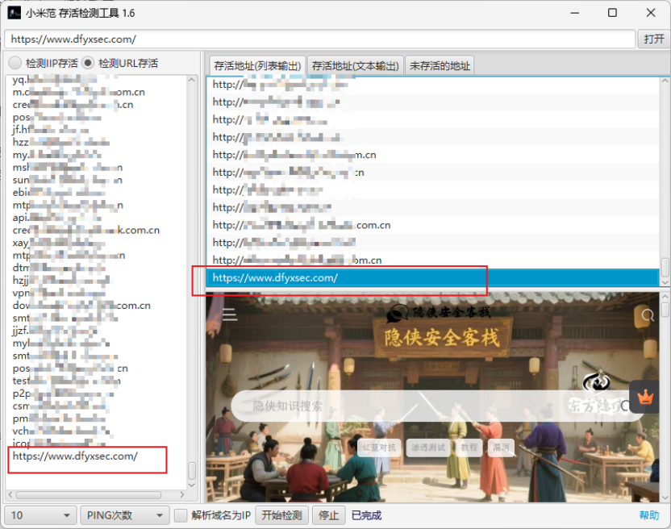
Task: Click the app icon in the title bar
Action: (14, 13)
